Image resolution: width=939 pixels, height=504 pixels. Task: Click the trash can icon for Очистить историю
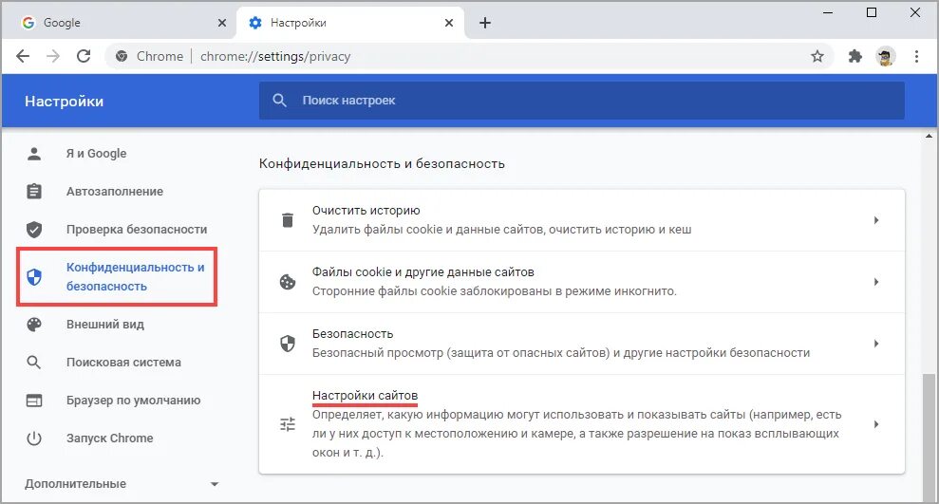pos(288,220)
